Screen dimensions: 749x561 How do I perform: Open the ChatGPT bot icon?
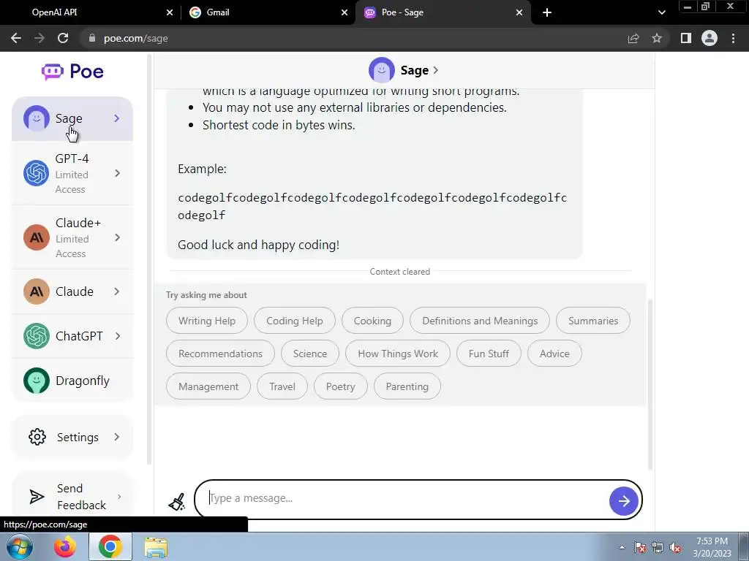click(x=37, y=336)
